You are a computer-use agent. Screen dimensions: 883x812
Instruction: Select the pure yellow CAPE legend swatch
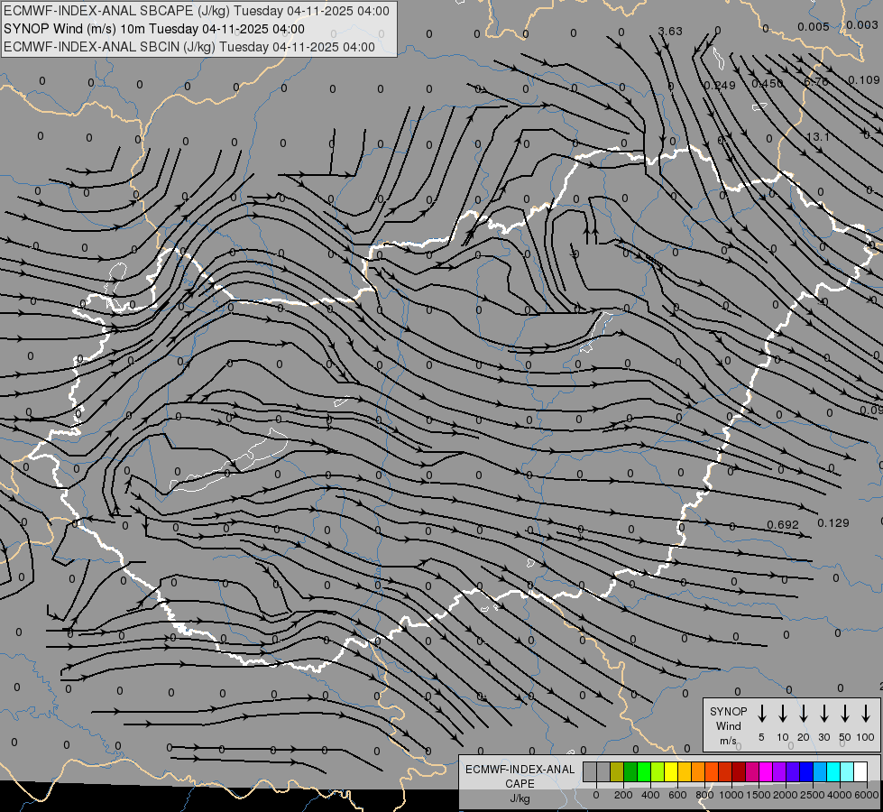coord(671,771)
